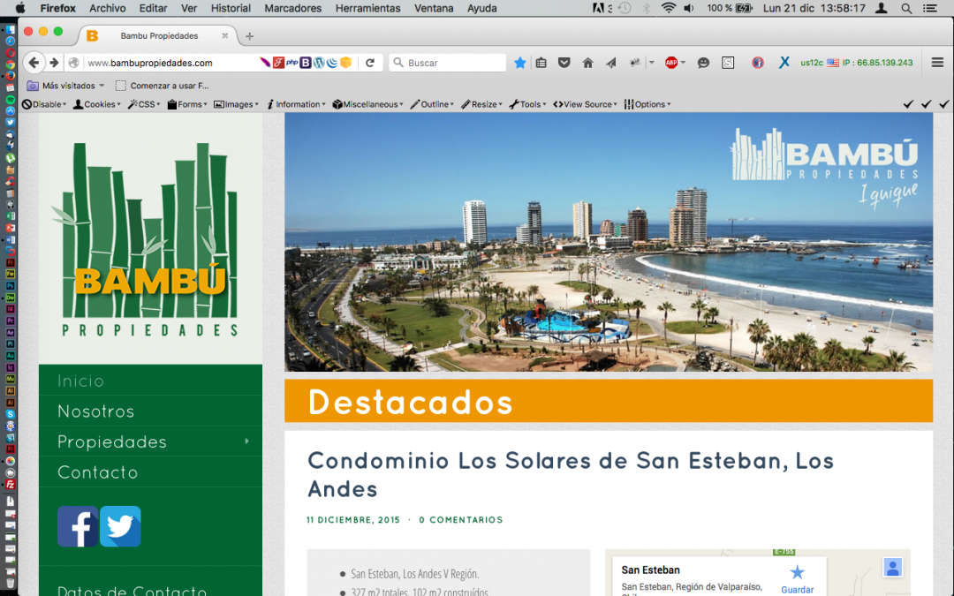Reload the current page

coord(370,63)
